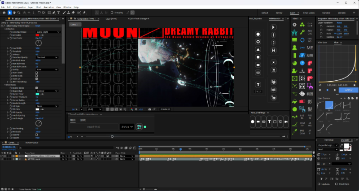This screenshot has width=359, height=191.
Task: Click the filled circle shape icon
Action: point(258,34)
